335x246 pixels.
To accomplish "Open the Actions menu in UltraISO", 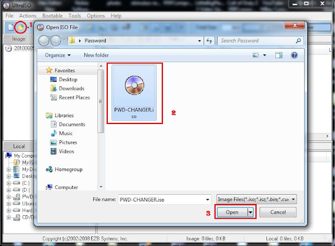I will click(28, 16).
